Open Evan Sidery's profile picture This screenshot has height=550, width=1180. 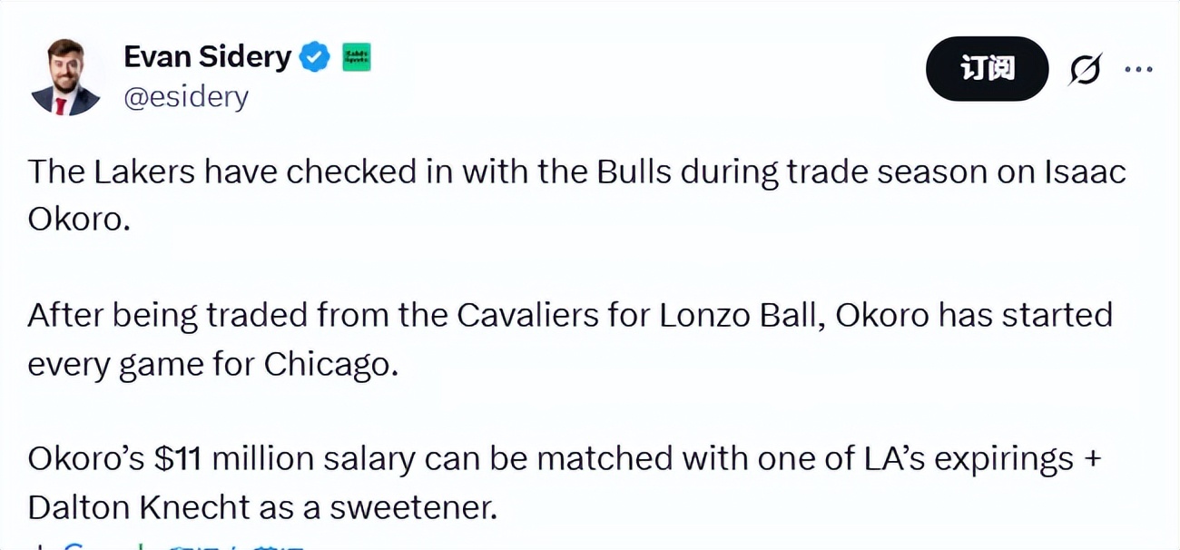pos(64,77)
